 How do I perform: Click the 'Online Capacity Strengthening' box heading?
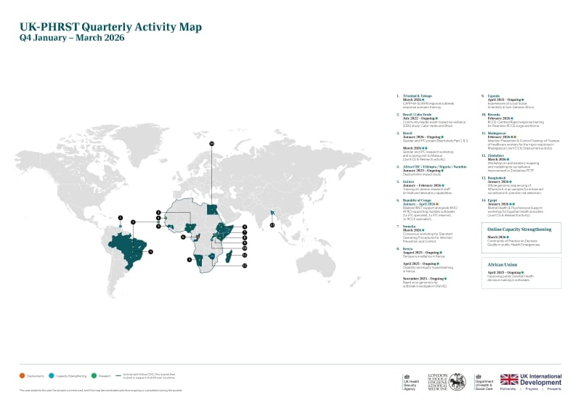pyautogui.click(x=519, y=229)
